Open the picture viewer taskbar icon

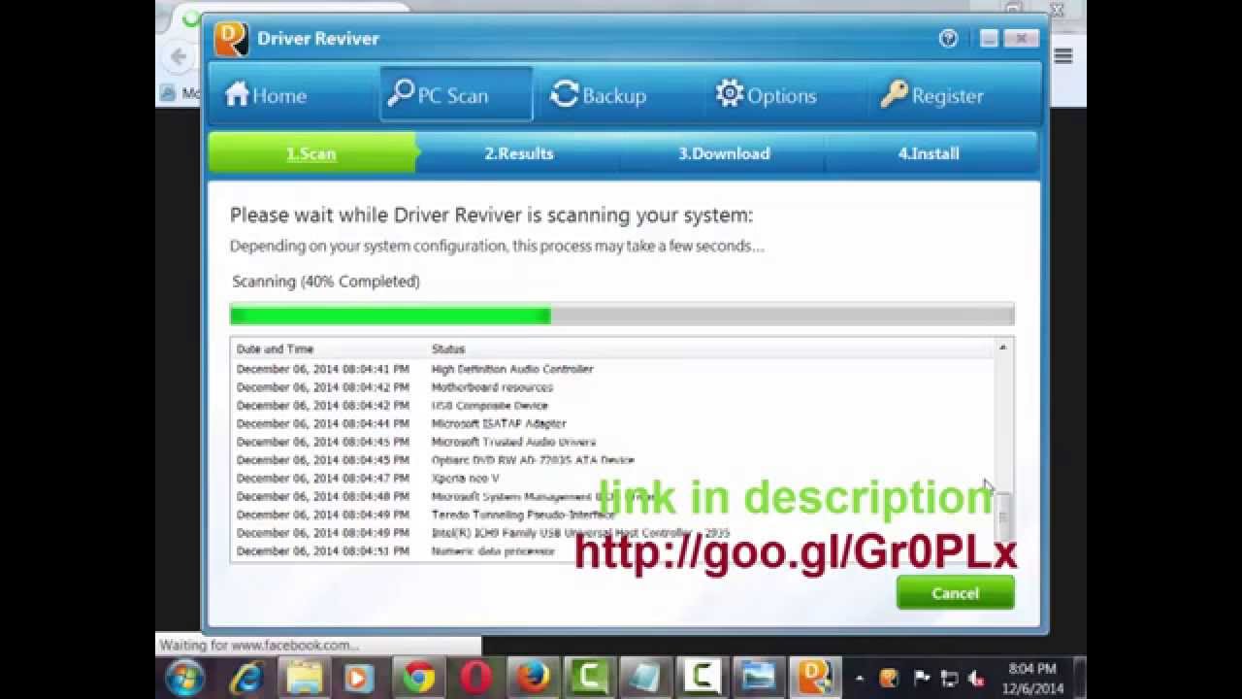pyautogui.click(x=759, y=677)
